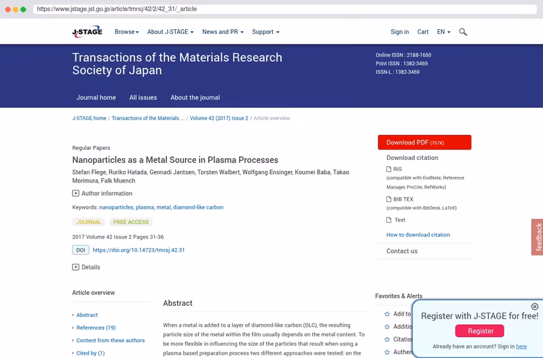
Task: Click the Register button in popup
Action: tap(480, 331)
